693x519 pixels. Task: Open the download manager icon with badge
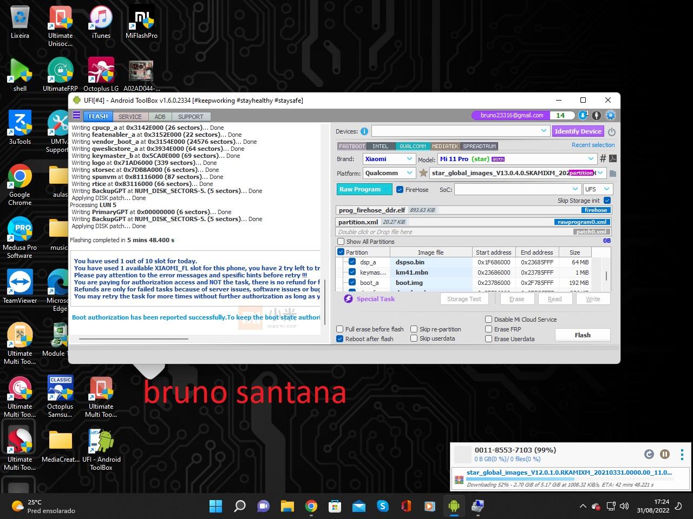point(583,115)
